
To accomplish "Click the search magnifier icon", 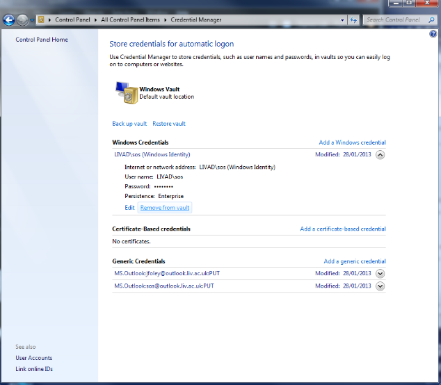I will [x=431, y=20].
